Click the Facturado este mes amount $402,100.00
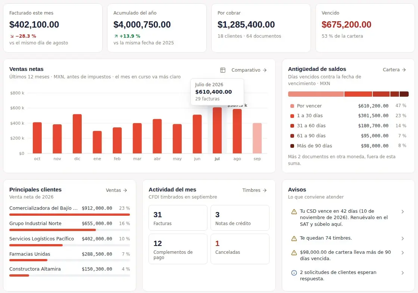The image size is (418, 293). coord(34,25)
